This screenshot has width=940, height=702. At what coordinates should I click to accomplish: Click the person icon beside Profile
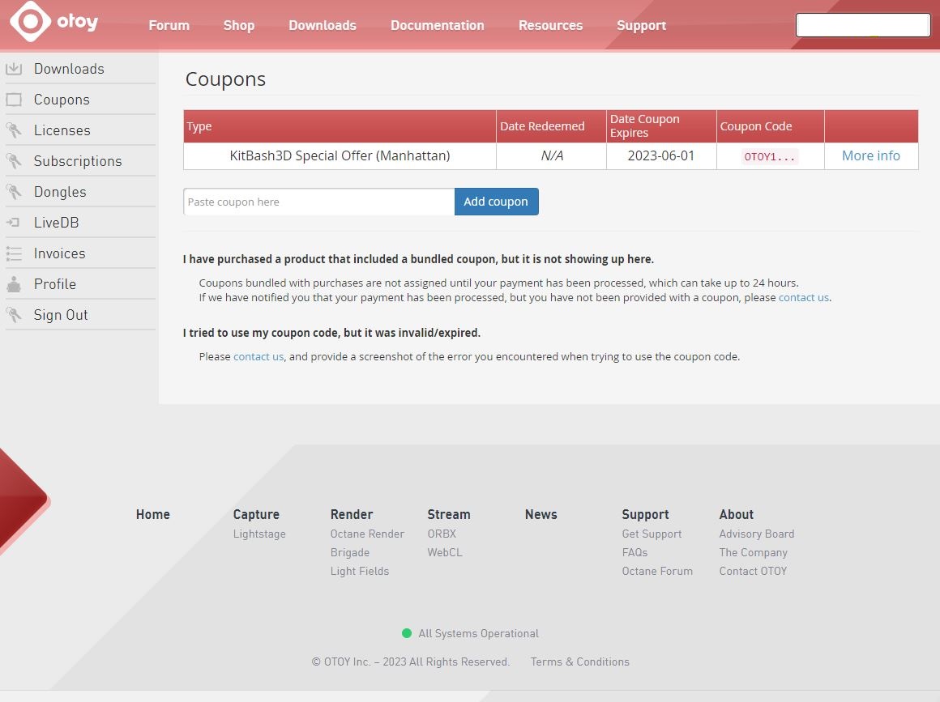pyautogui.click(x=14, y=284)
